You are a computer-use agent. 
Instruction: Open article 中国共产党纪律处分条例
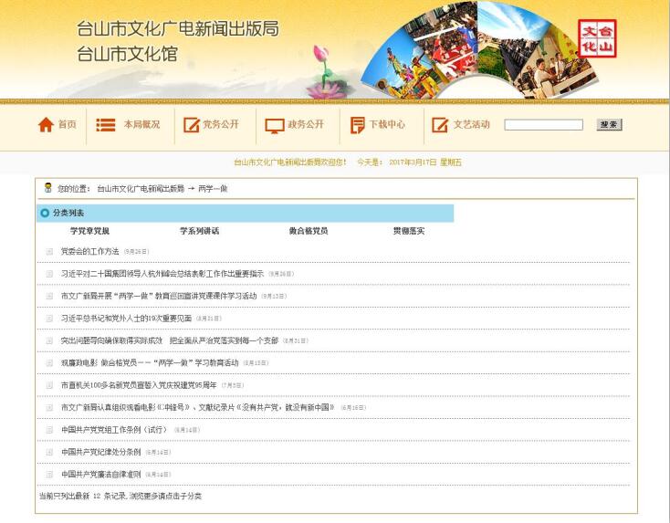(101, 452)
